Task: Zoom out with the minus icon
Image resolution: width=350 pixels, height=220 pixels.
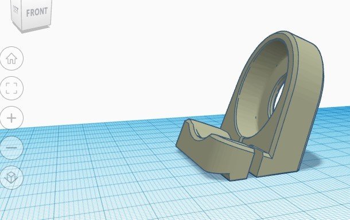Action: pyautogui.click(x=11, y=148)
